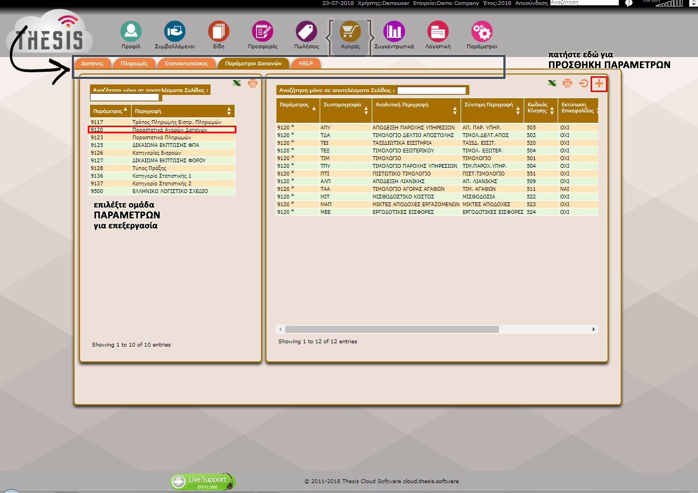Open the Συγκεντρωτικά charts icon
The width and height of the screenshot is (698, 493).
(x=394, y=32)
